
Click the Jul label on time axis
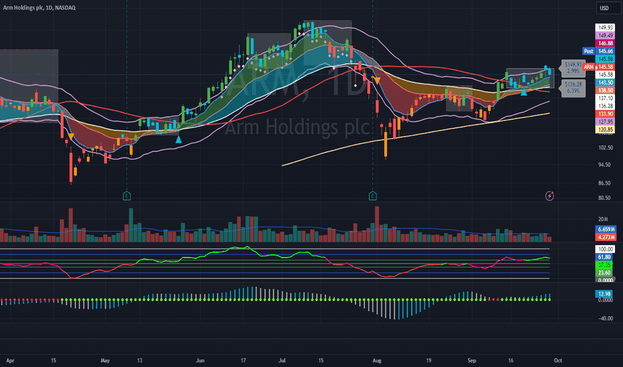pyautogui.click(x=282, y=360)
